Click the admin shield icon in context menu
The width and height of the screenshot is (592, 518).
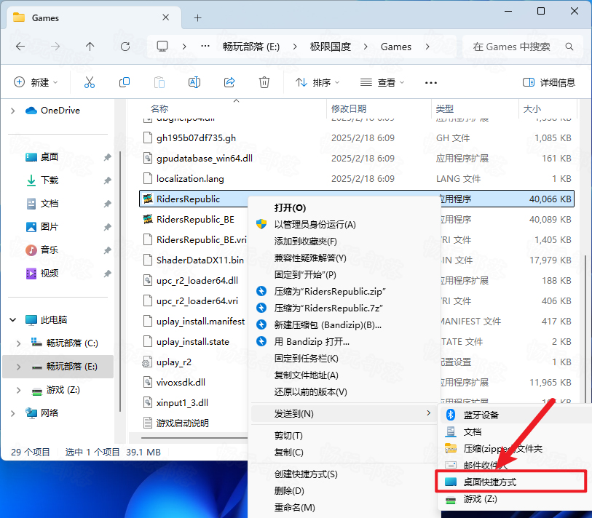(261, 224)
